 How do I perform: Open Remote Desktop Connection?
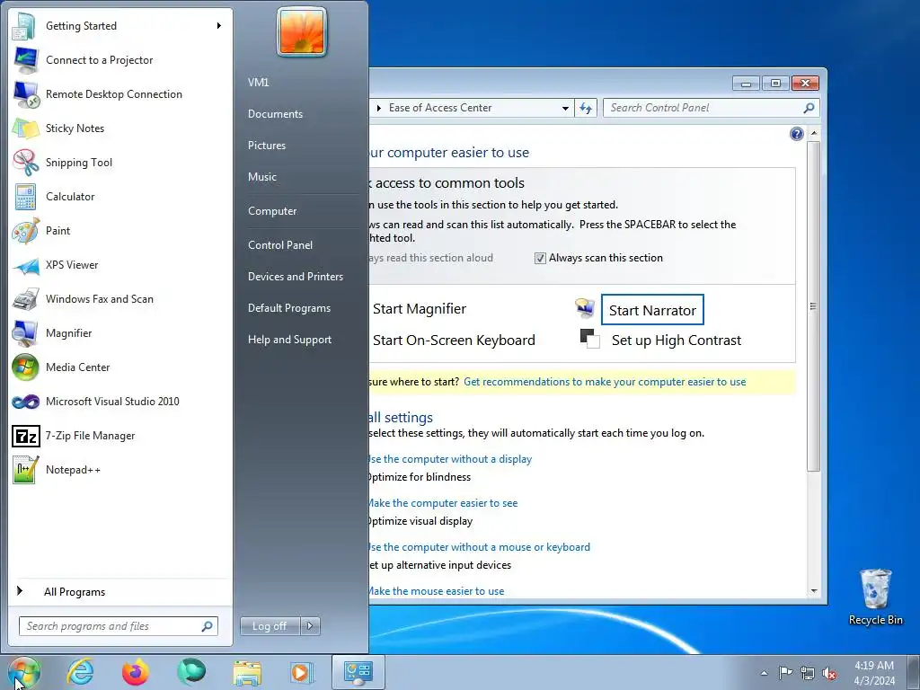click(120, 93)
